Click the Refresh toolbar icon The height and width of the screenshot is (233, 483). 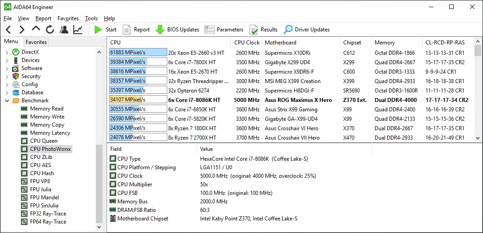point(50,30)
